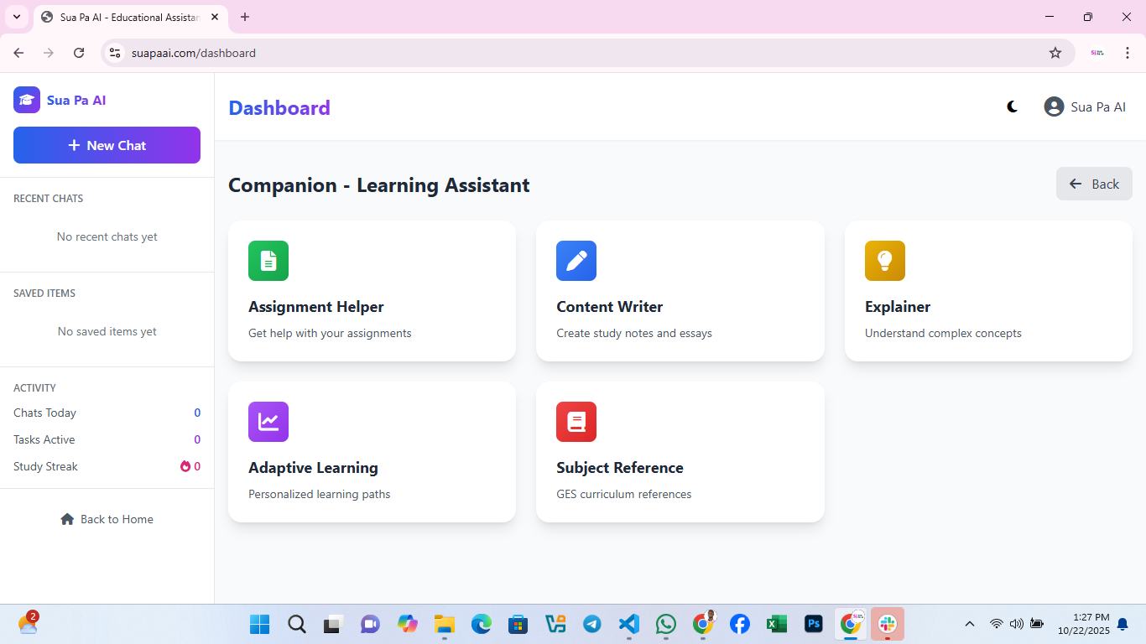Expand the browser tab search dropdown
The height and width of the screenshot is (644, 1146).
click(16, 17)
